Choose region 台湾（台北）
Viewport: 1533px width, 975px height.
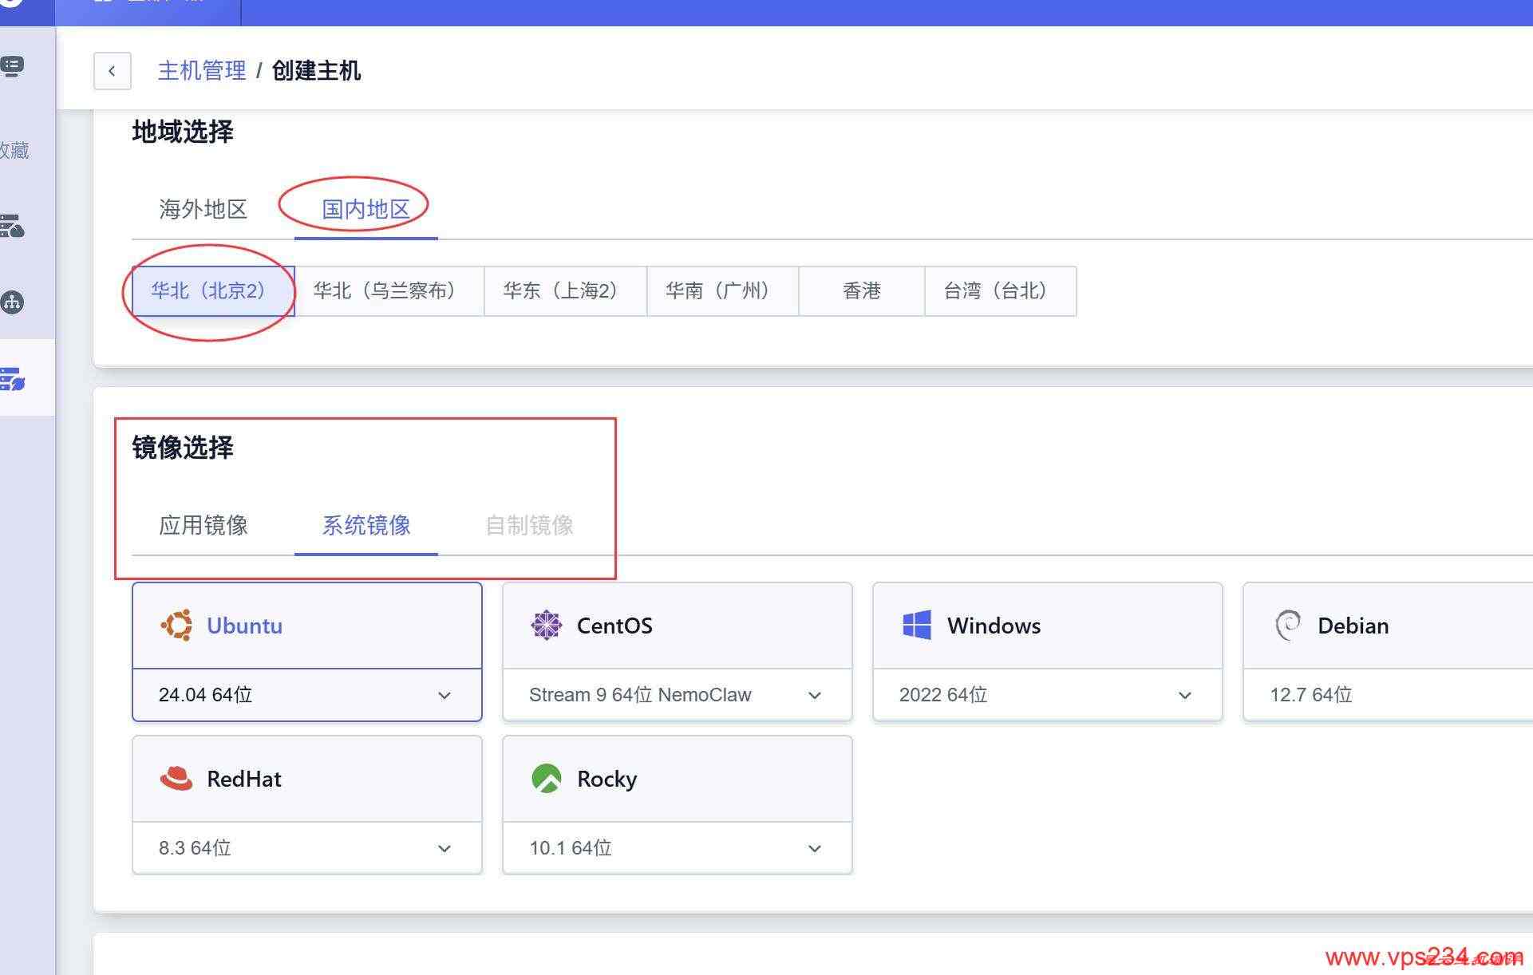1001,291
